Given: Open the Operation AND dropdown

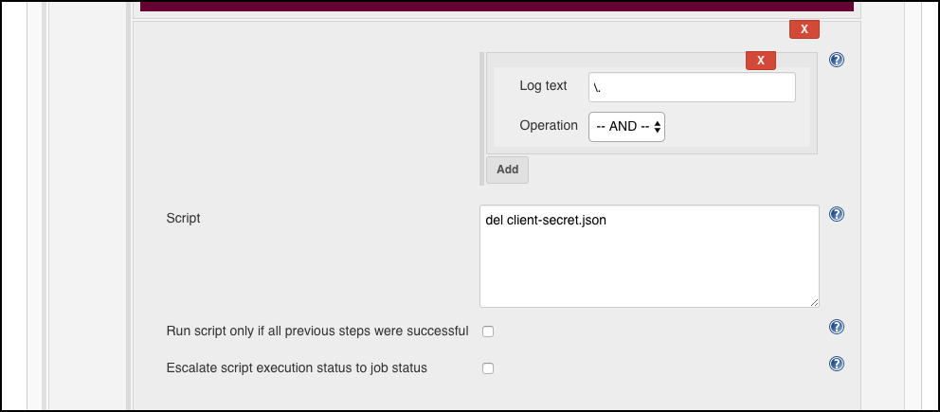Looking at the screenshot, I should (x=626, y=127).
